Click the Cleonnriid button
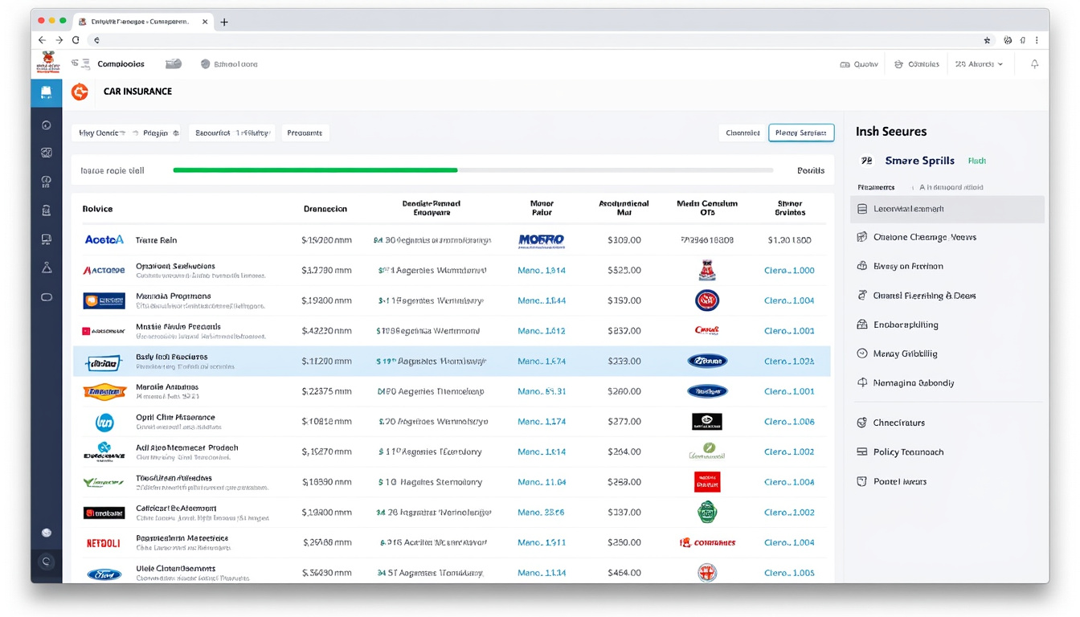This screenshot has width=1080, height=617. pos(742,133)
